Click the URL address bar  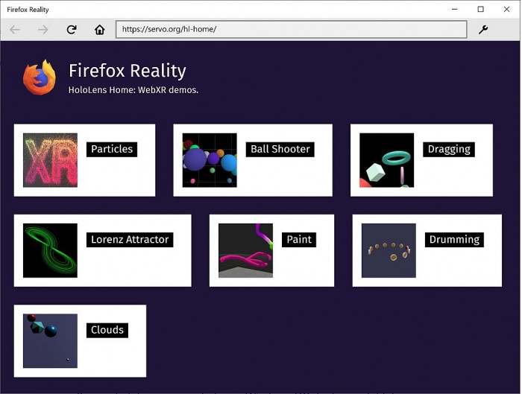coord(291,30)
